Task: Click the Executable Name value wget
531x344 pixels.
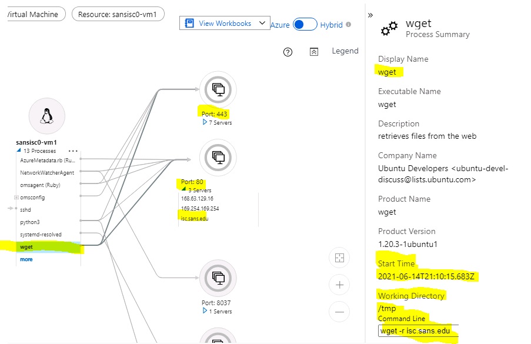Action: pyautogui.click(x=387, y=105)
